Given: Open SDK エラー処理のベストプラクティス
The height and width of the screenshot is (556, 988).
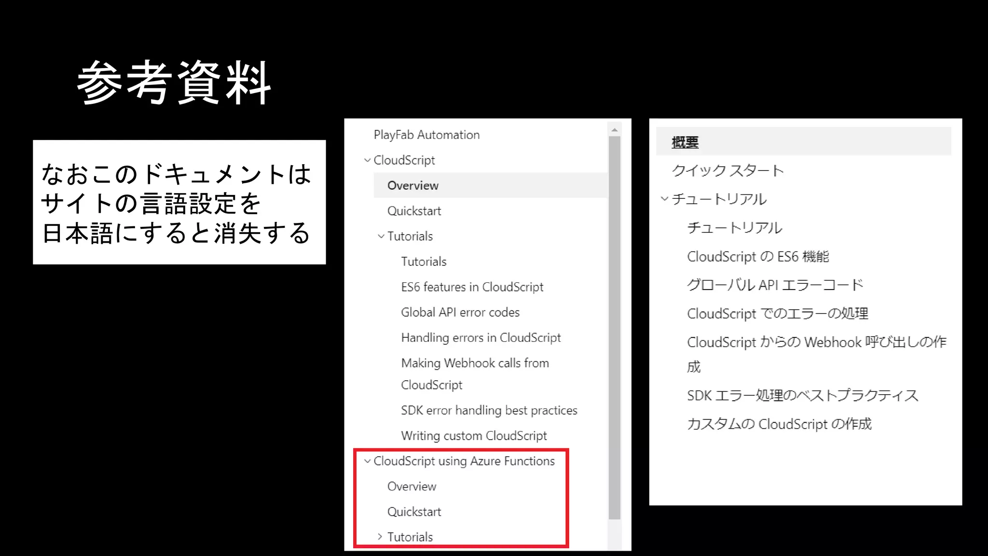Looking at the screenshot, I should [803, 395].
